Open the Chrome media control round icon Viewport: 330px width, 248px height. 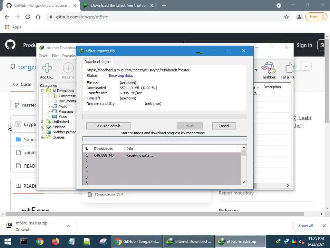[279, 5]
